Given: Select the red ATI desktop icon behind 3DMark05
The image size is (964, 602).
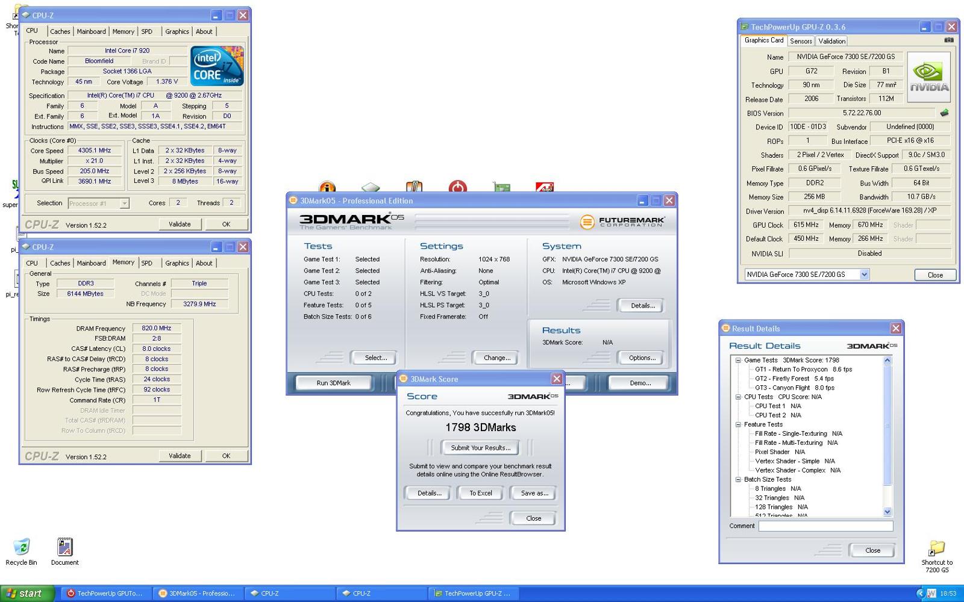Looking at the screenshot, I should click(545, 187).
